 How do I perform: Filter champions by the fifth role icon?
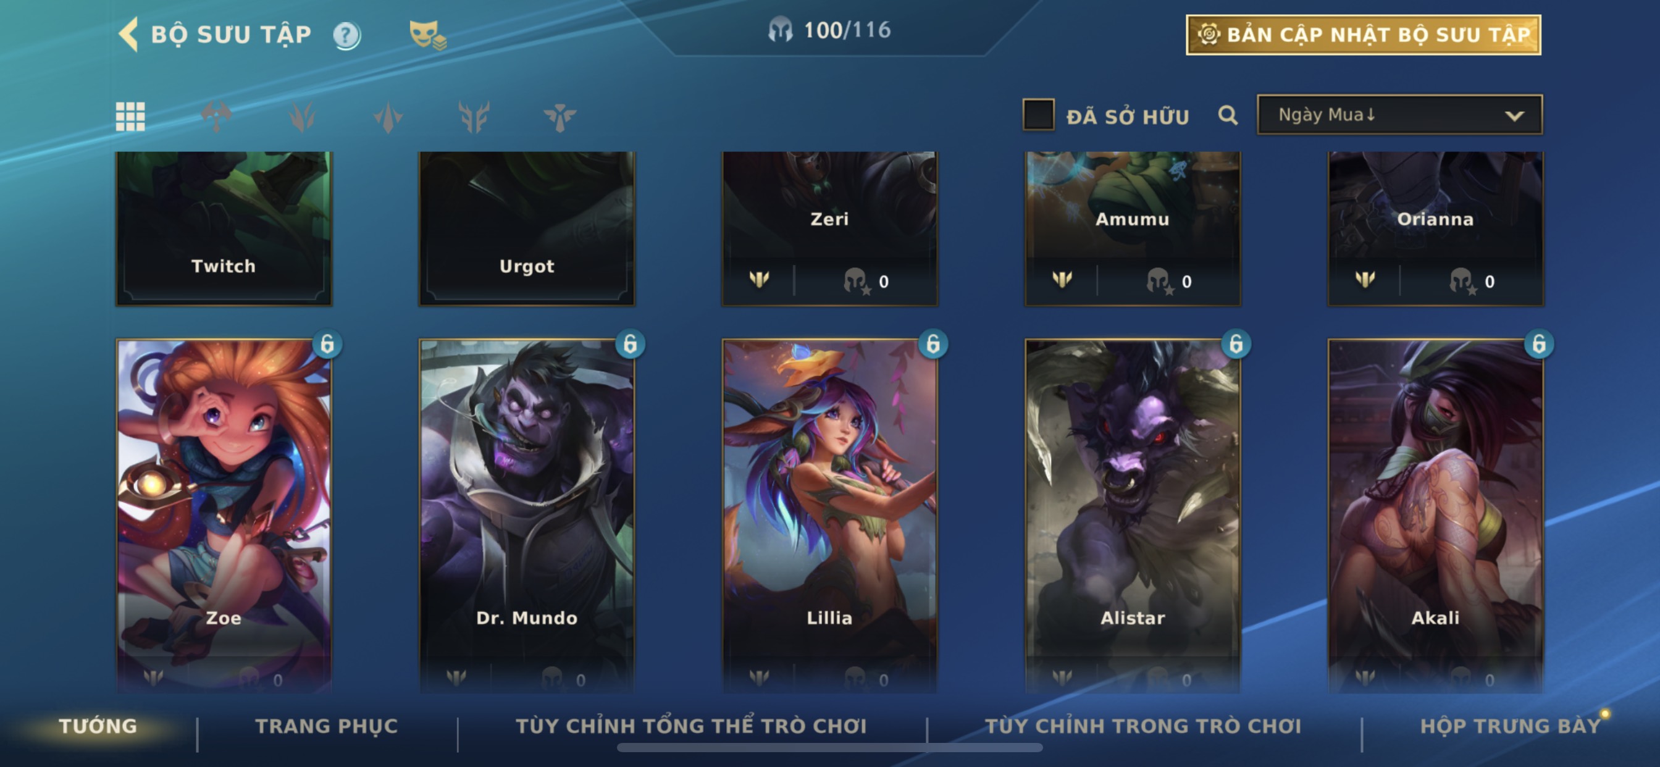coord(560,117)
